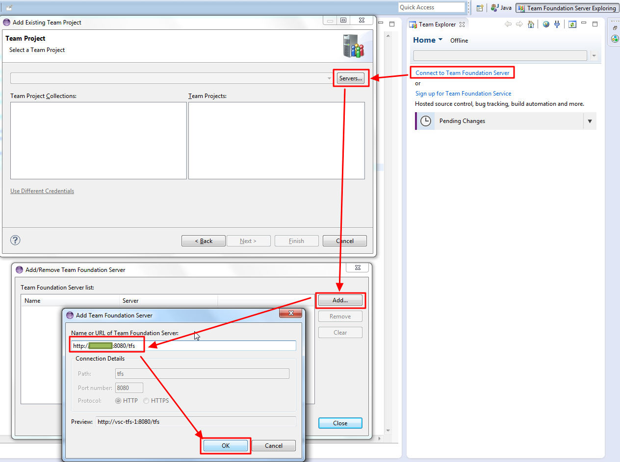Select Team Foundation Server Exploring perspective

[x=567, y=8]
